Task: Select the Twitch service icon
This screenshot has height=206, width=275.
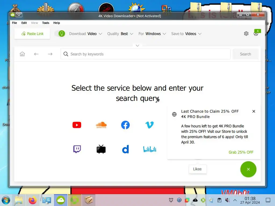Action: click(x=77, y=149)
